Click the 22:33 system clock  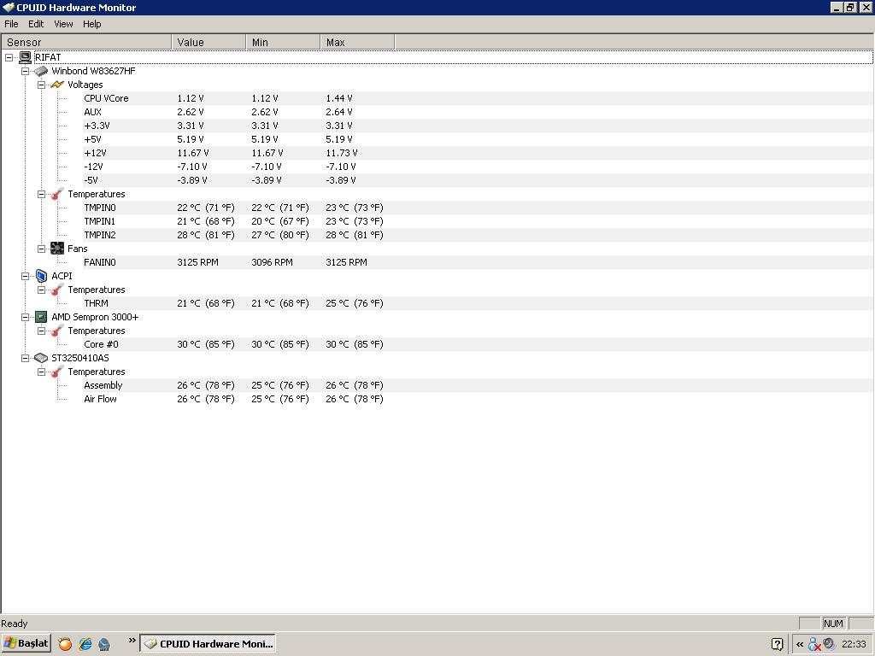854,644
